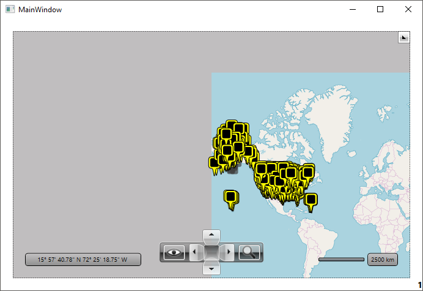Close the MainWindow window
This screenshot has height=291, width=423.
(408, 9)
